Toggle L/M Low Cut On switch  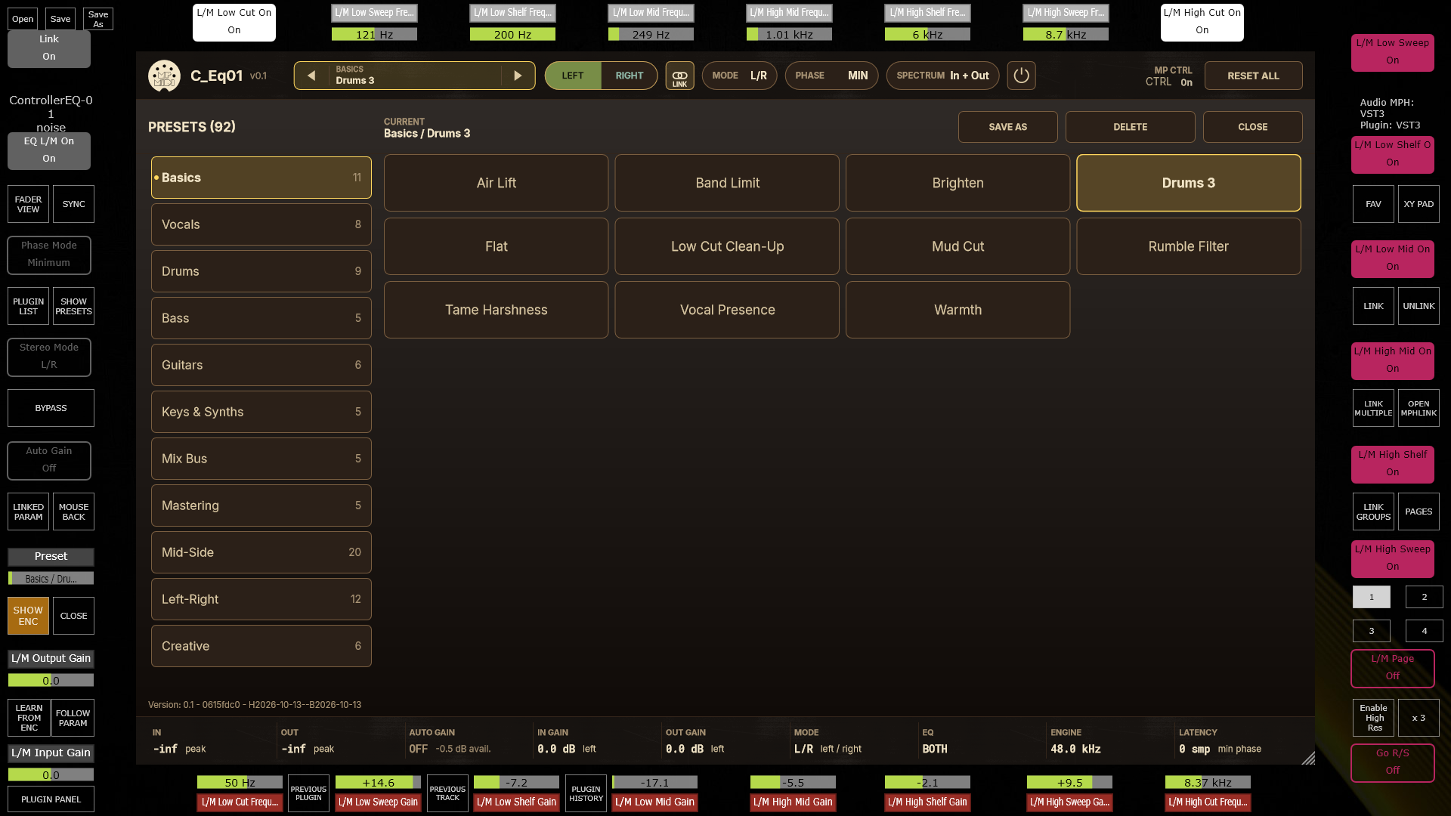pyautogui.click(x=234, y=22)
